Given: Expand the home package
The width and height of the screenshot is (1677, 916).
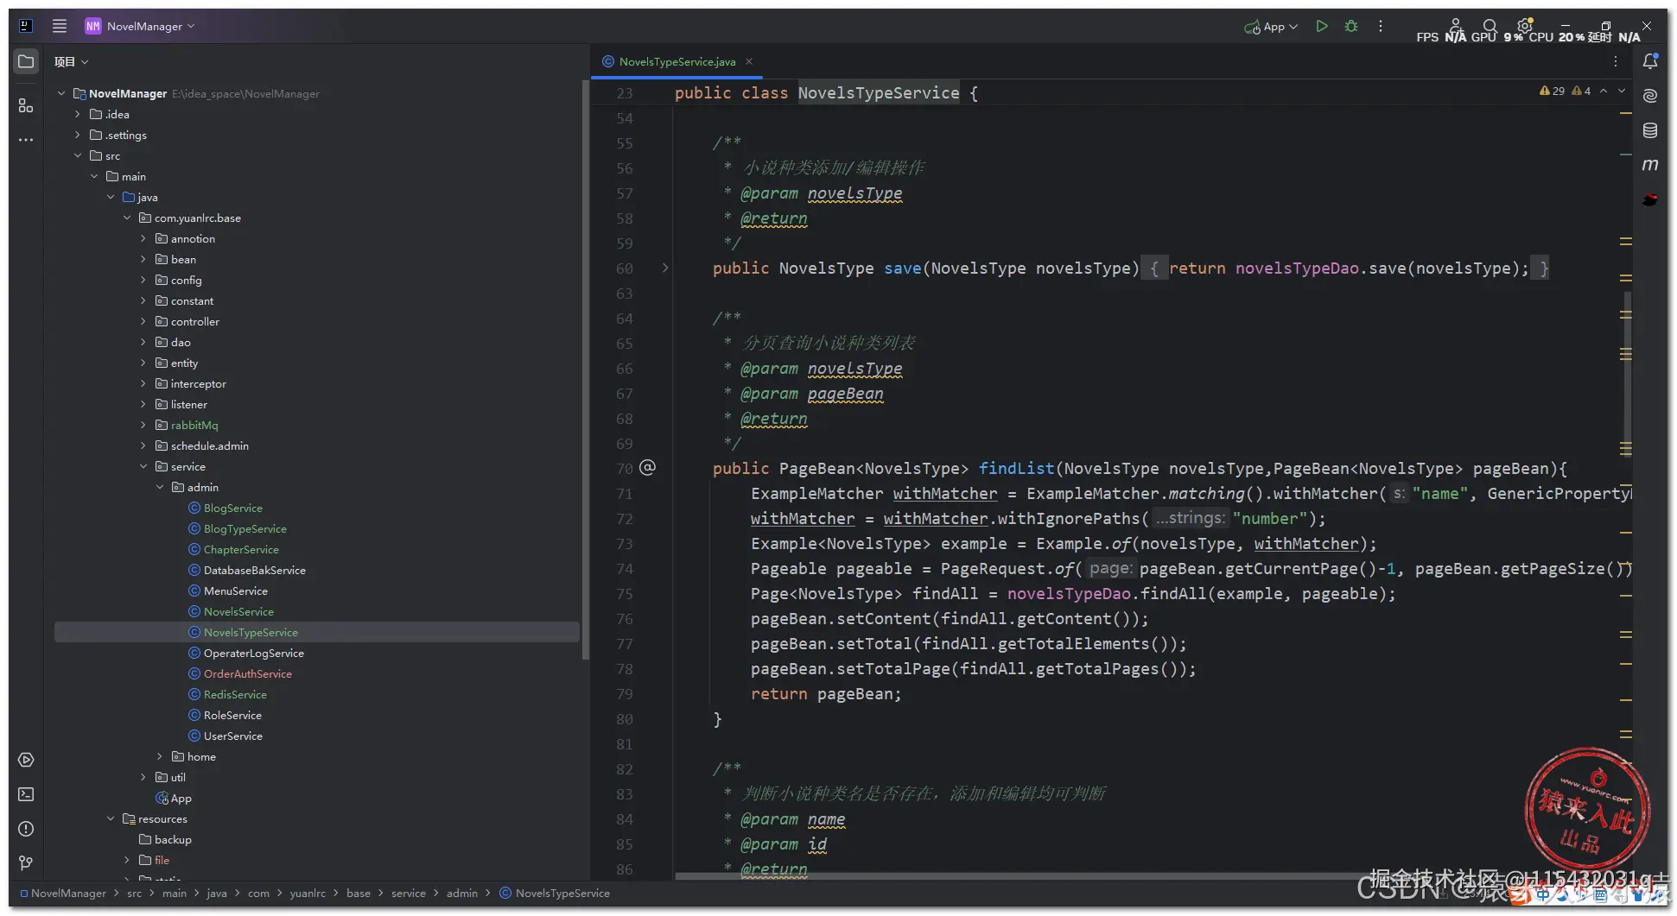Looking at the screenshot, I should pyautogui.click(x=160, y=756).
